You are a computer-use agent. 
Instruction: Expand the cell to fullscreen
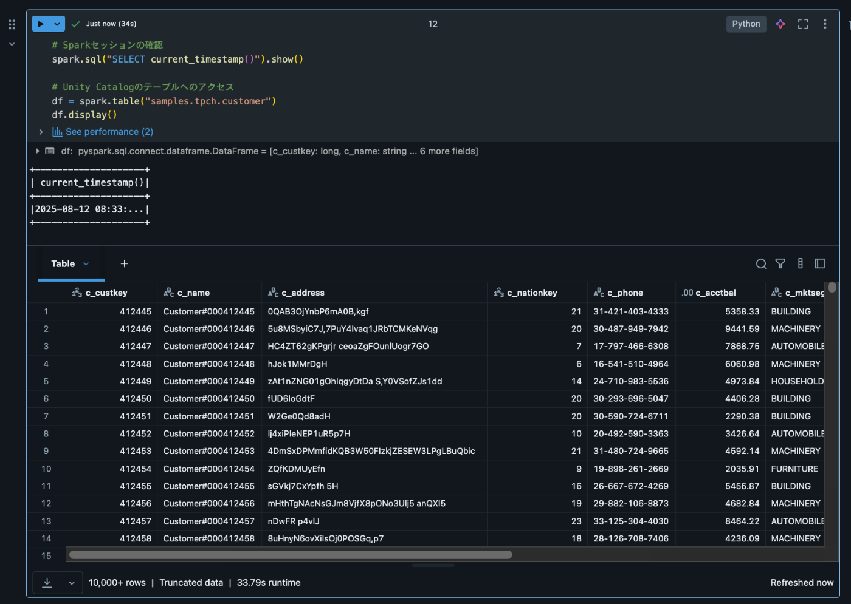[x=803, y=24]
